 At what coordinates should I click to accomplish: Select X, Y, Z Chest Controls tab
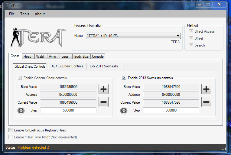pos(67,66)
